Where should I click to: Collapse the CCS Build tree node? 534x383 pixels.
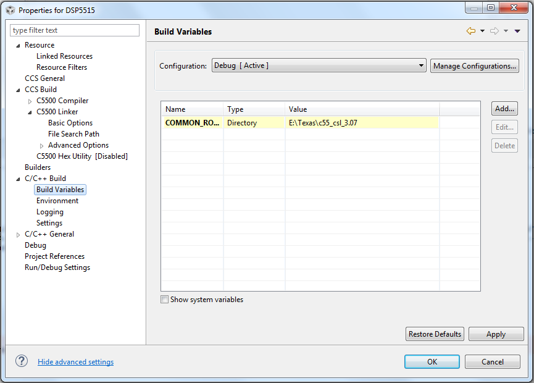click(19, 90)
